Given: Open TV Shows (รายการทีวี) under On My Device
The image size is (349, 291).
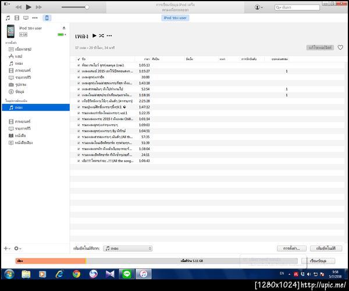Looking at the screenshot, I should (x=19, y=128).
